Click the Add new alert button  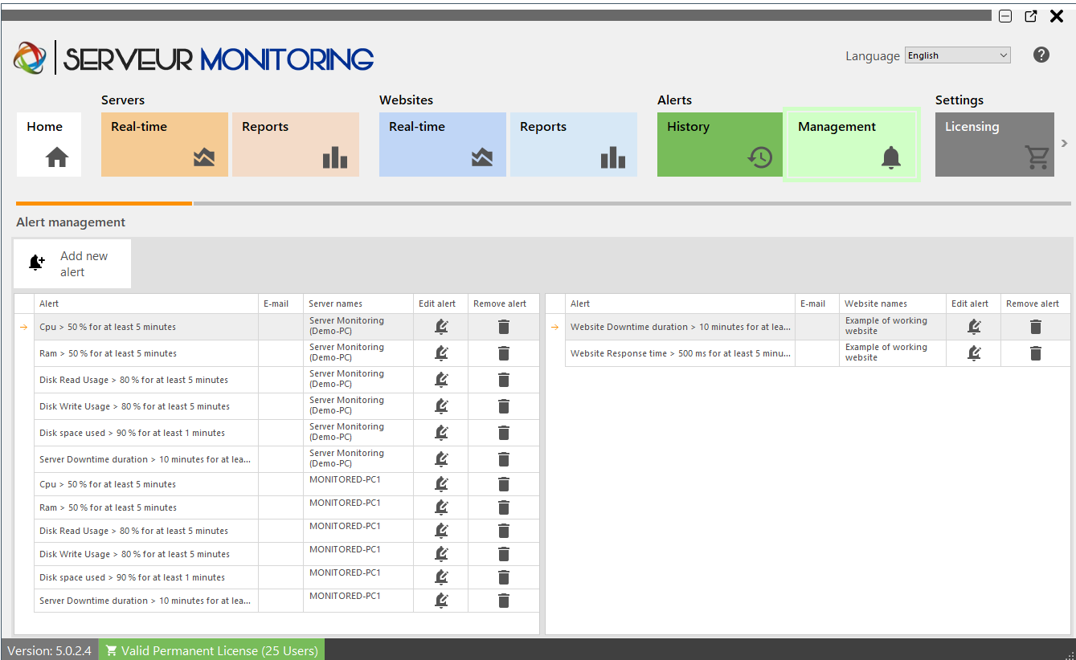(x=72, y=263)
